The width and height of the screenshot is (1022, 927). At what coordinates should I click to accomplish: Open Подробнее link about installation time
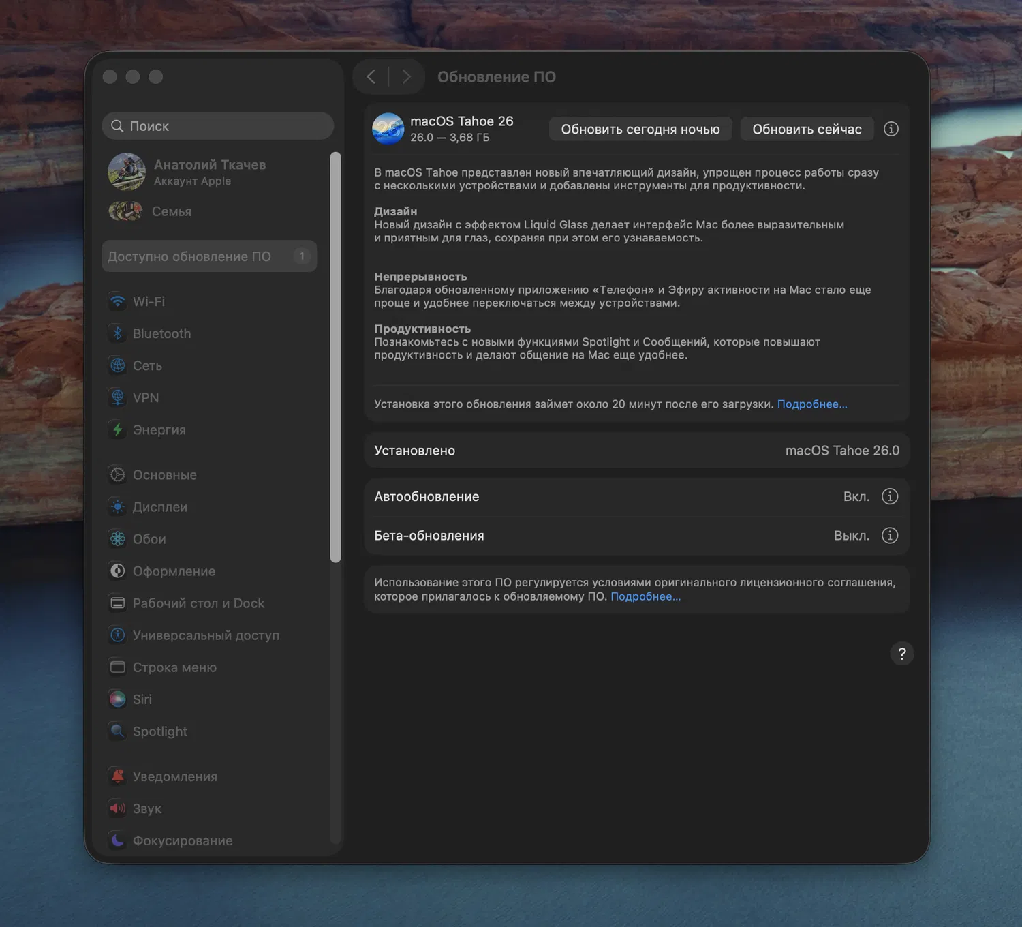coord(812,404)
